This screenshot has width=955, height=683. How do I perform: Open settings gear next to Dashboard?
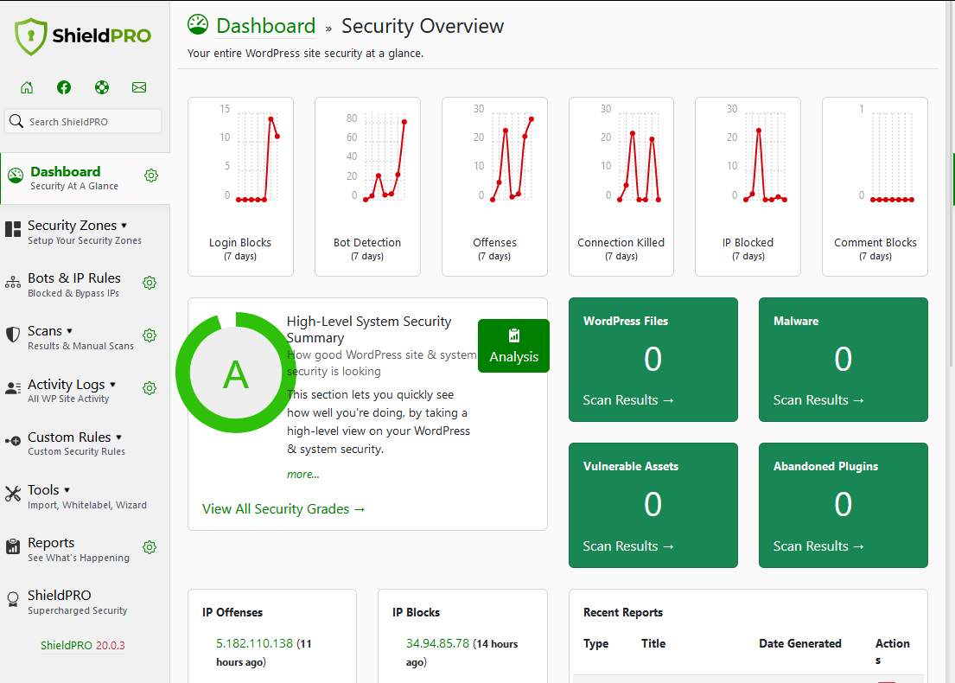[151, 176]
